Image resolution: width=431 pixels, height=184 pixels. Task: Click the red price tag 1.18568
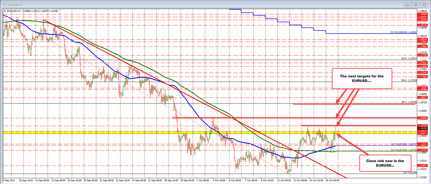coord(422,14)
